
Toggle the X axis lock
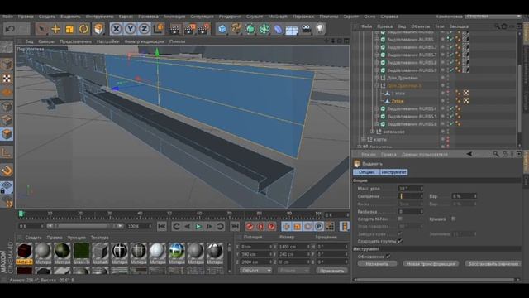(116, 29)
